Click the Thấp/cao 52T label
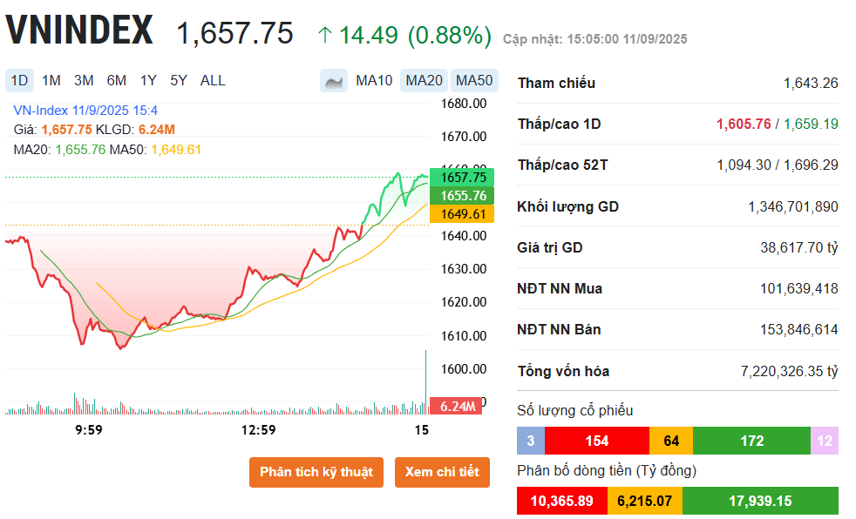856x519 pixels. 563,165
